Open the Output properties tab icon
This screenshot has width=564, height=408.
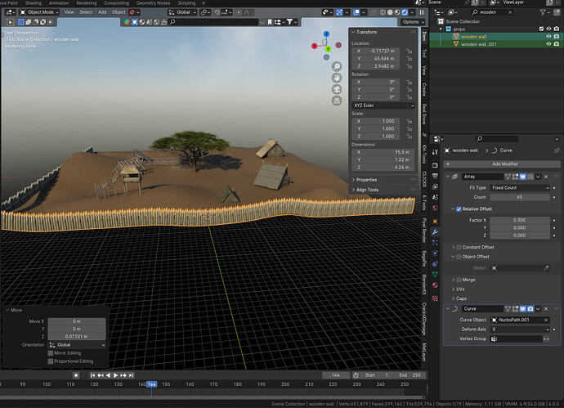pos(435,176)
